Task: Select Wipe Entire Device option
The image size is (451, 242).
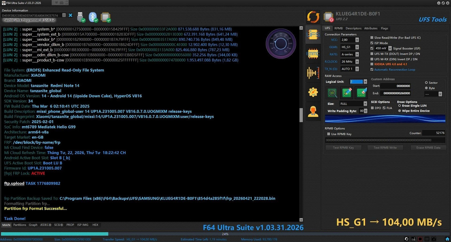Action: [399, 111]
